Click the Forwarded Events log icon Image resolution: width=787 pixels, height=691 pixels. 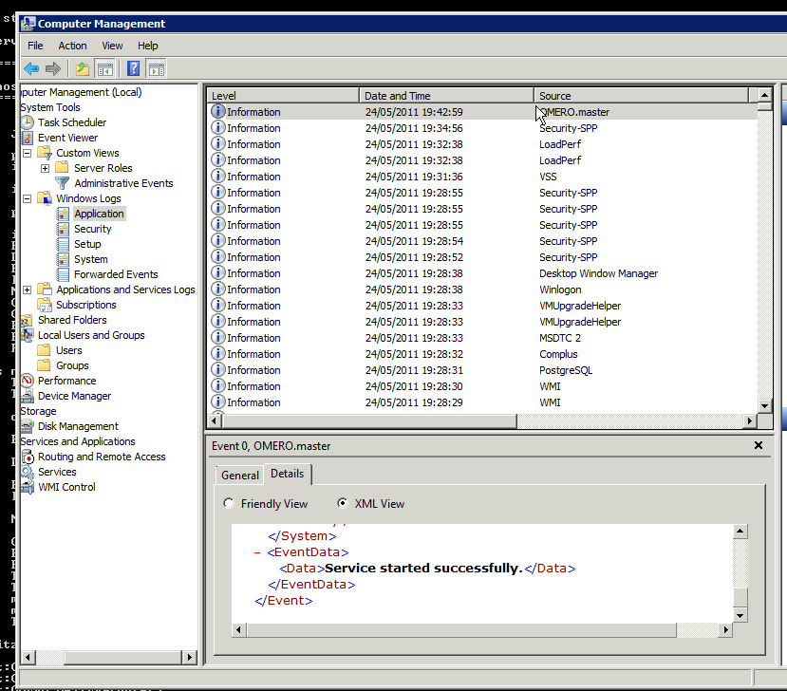click(x=63, y=274)
